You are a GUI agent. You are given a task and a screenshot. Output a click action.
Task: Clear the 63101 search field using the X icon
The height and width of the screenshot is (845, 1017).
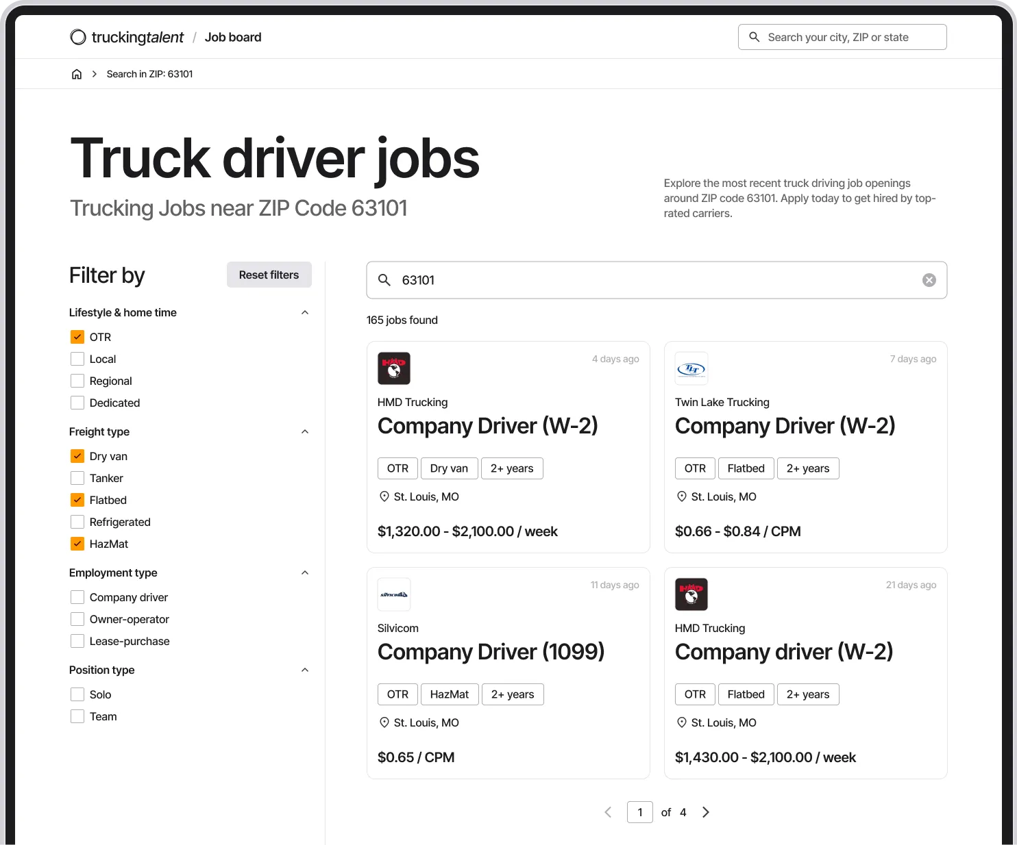[x=929, y=279]
